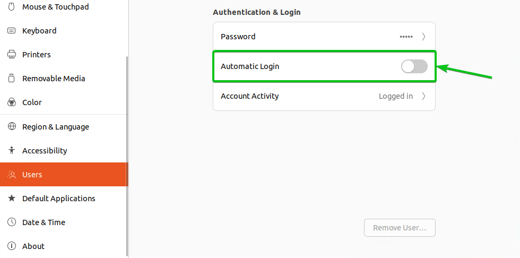Select the keyboard icon in the sidebar
Image resolution: width=520 pixels, height=258 pixels.
12,30
